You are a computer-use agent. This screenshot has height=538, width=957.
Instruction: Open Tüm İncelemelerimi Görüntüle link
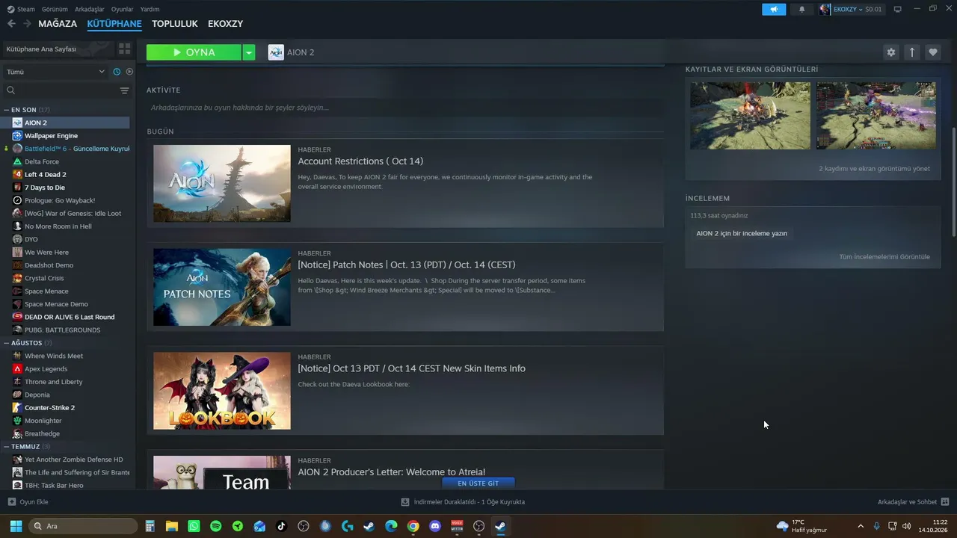(x=884, y=257)
